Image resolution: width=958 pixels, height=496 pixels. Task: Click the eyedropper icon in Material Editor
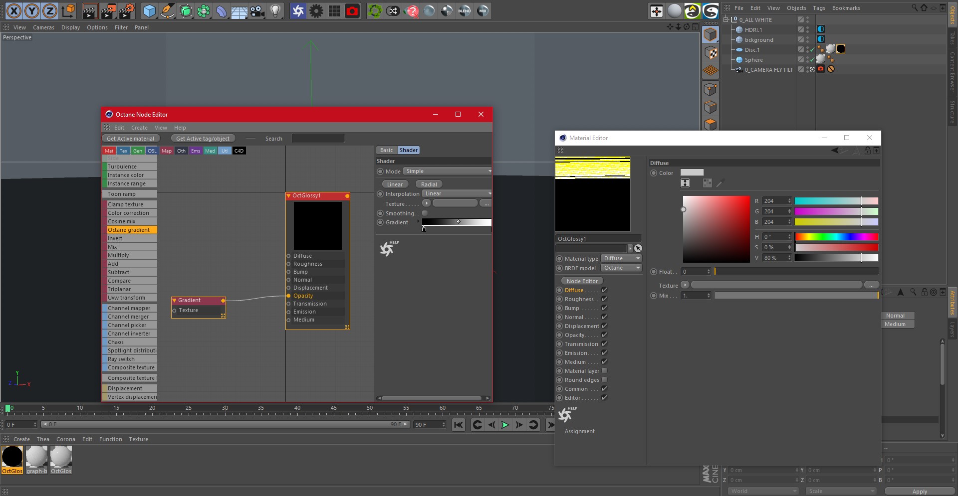tap(720, 183)
